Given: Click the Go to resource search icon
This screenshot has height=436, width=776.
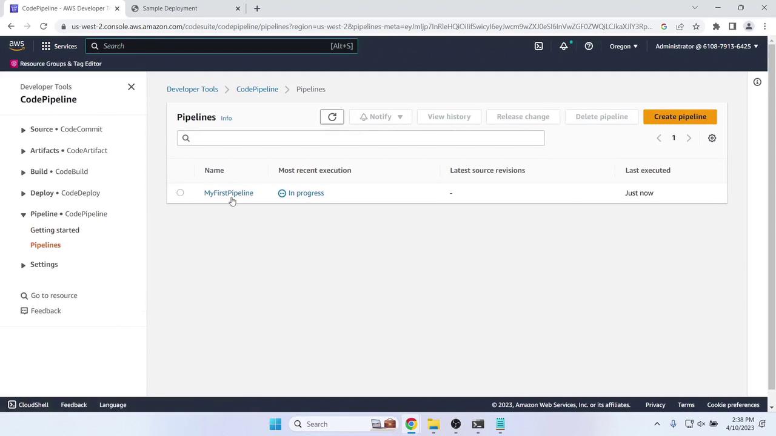Looking at the screenshot, I should click(x=24, y=296).
